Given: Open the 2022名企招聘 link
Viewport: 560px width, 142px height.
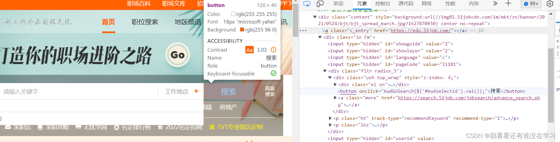Looking at the screenshot, I should pos(184,127).
